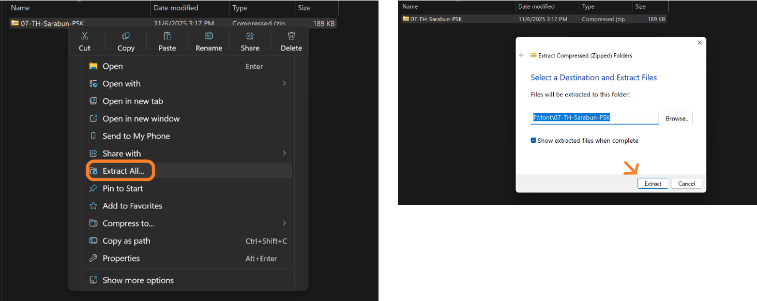Click the Delete trash icon
Image resolution: width=757 pixels, height=301 pixels.
click(291, 36)
